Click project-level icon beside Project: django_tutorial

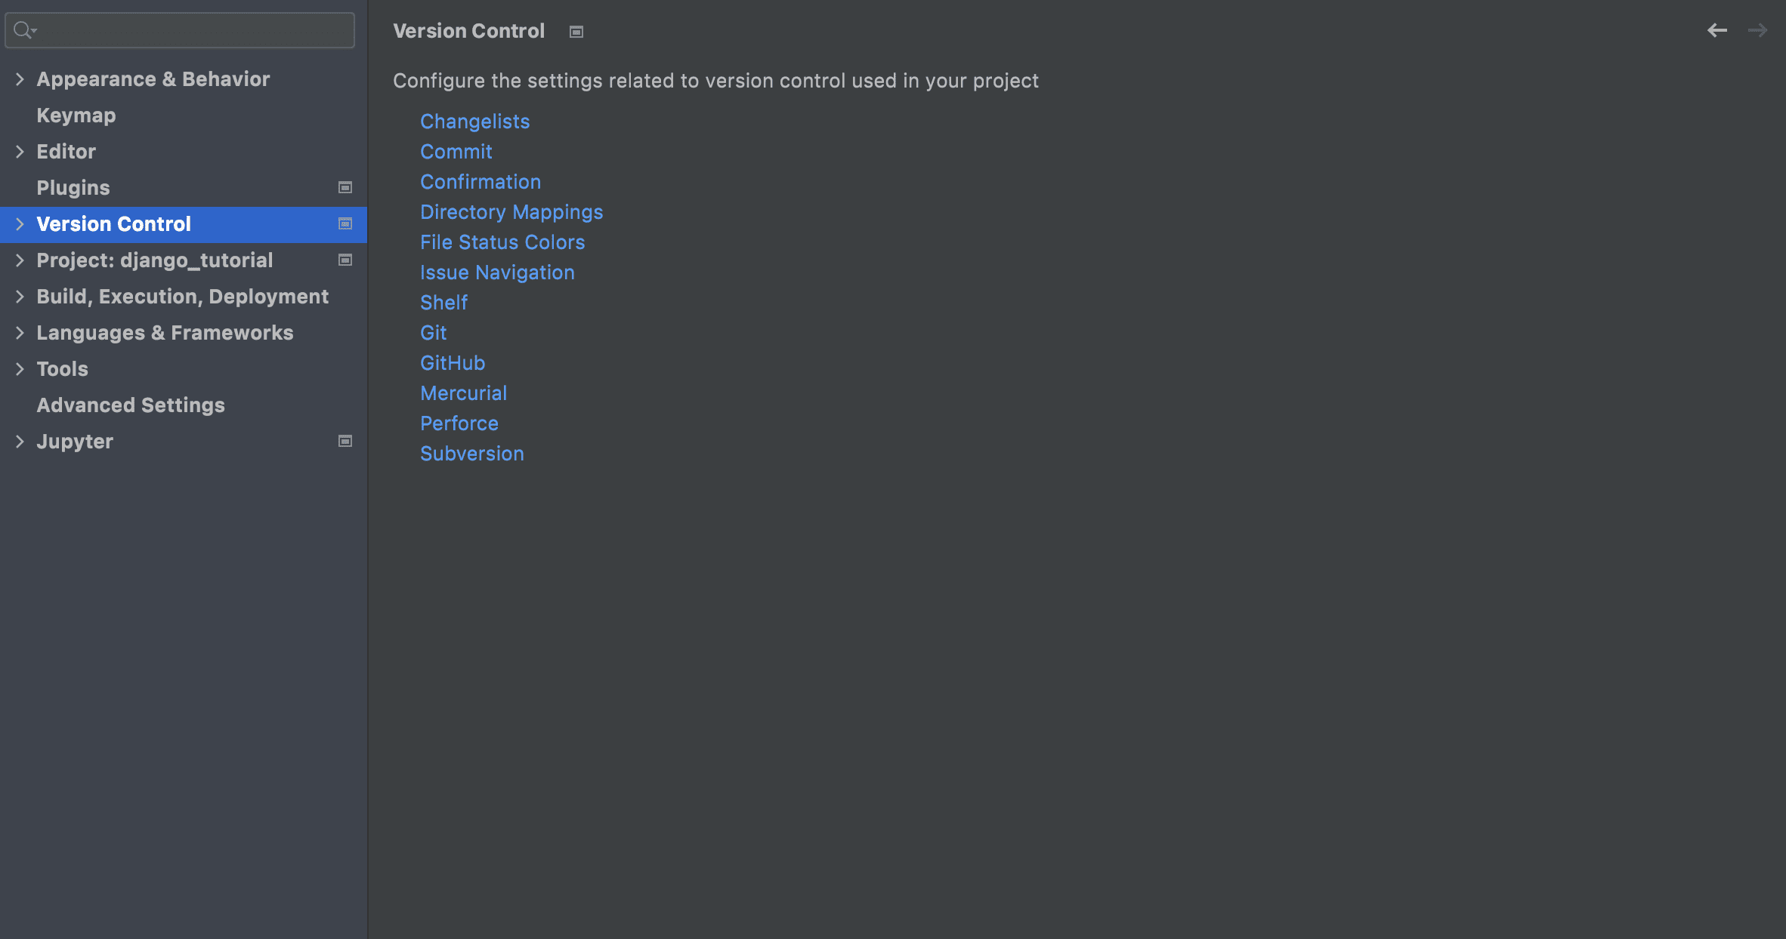(345, 260)
